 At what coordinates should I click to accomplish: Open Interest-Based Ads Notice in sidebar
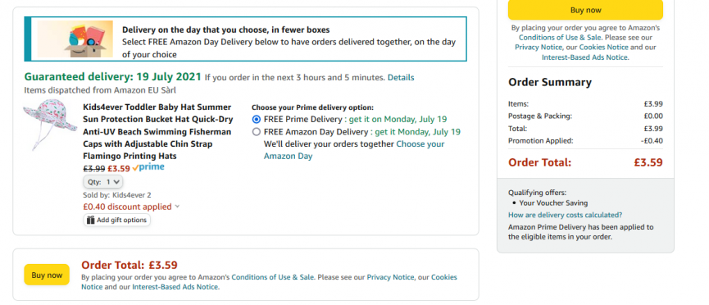click(584, 57)
